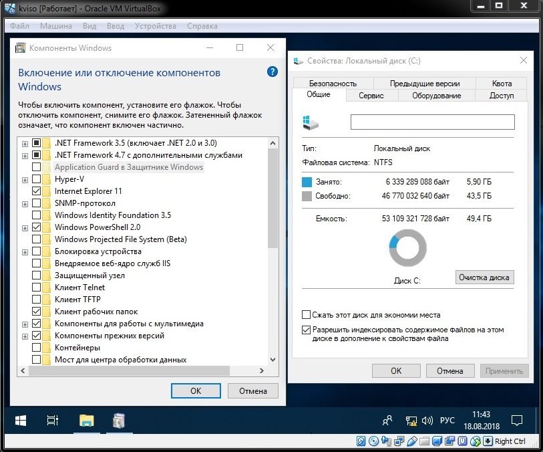The image size is (543, 452).
Task: Switch to the Безопасность tab
Action: [x=333, y=83]
